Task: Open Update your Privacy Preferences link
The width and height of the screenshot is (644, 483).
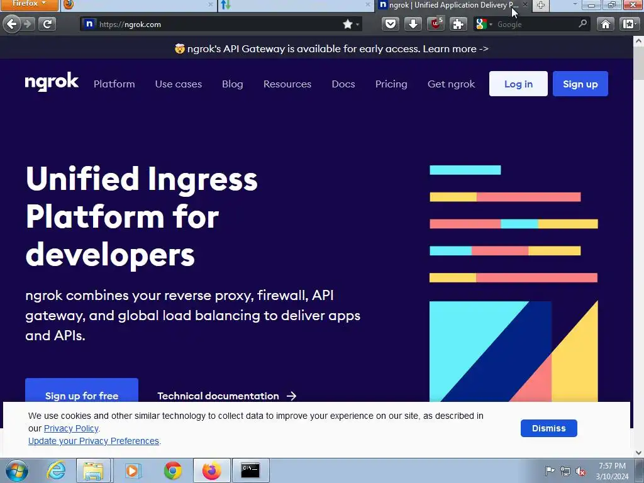Action: [94, 441]
